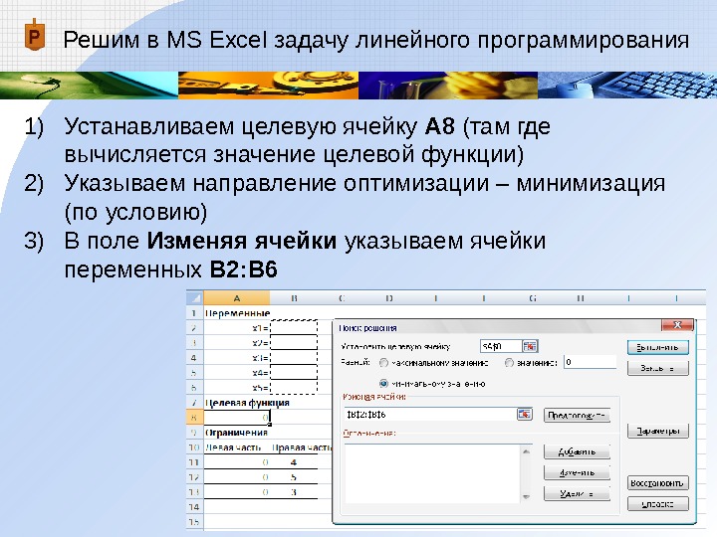Select column A header
The height and width of the screenshot is (537, 717).
pos(236,298)
